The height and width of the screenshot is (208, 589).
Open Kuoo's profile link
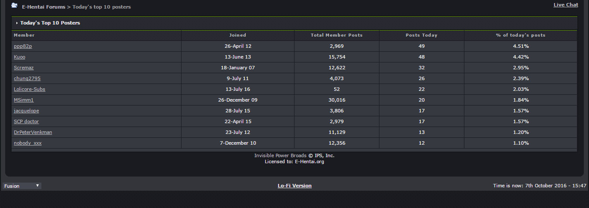click(x=19, y=57)
